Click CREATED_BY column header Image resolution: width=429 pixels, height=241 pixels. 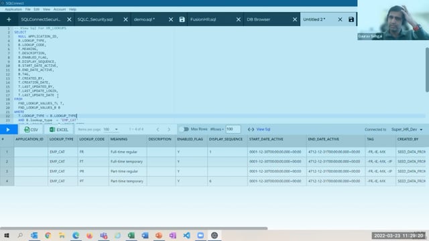coord(408,139)
